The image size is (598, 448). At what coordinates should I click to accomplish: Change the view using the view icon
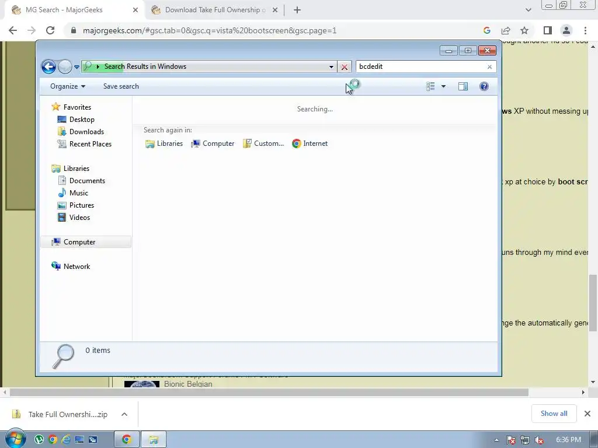pyautogui.click(x=430, y=86)
